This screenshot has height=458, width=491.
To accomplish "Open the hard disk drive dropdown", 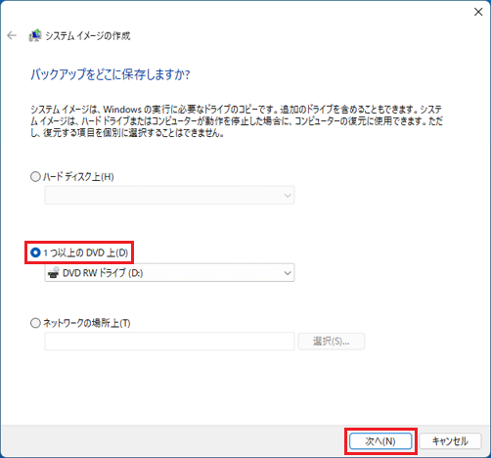I will 169,195.
